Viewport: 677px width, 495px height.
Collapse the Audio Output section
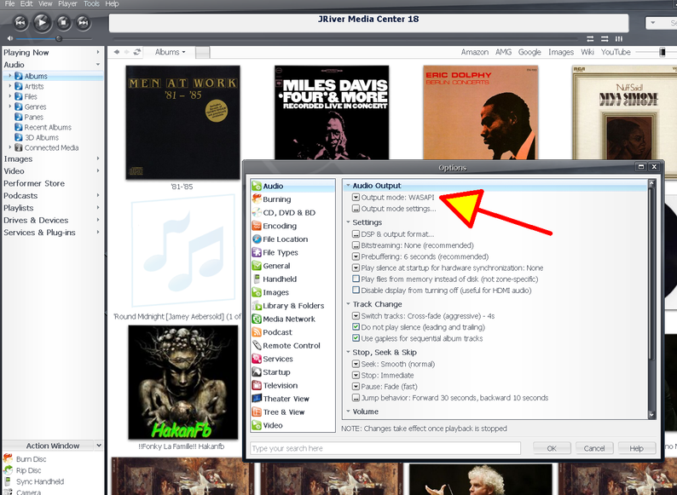pyautogui.click(x=348, y=186)
